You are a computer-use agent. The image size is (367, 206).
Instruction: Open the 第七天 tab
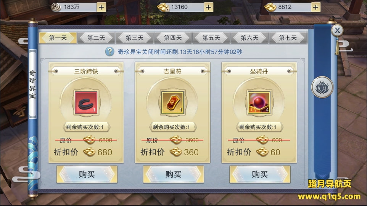click(288, 38)
